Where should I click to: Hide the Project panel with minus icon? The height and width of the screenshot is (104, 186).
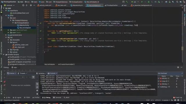coord(34,5)
